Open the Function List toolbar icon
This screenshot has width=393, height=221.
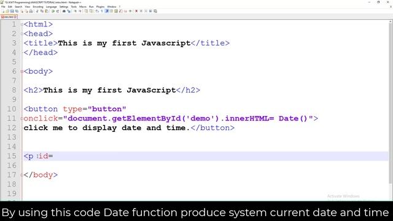tap(121, 11)
